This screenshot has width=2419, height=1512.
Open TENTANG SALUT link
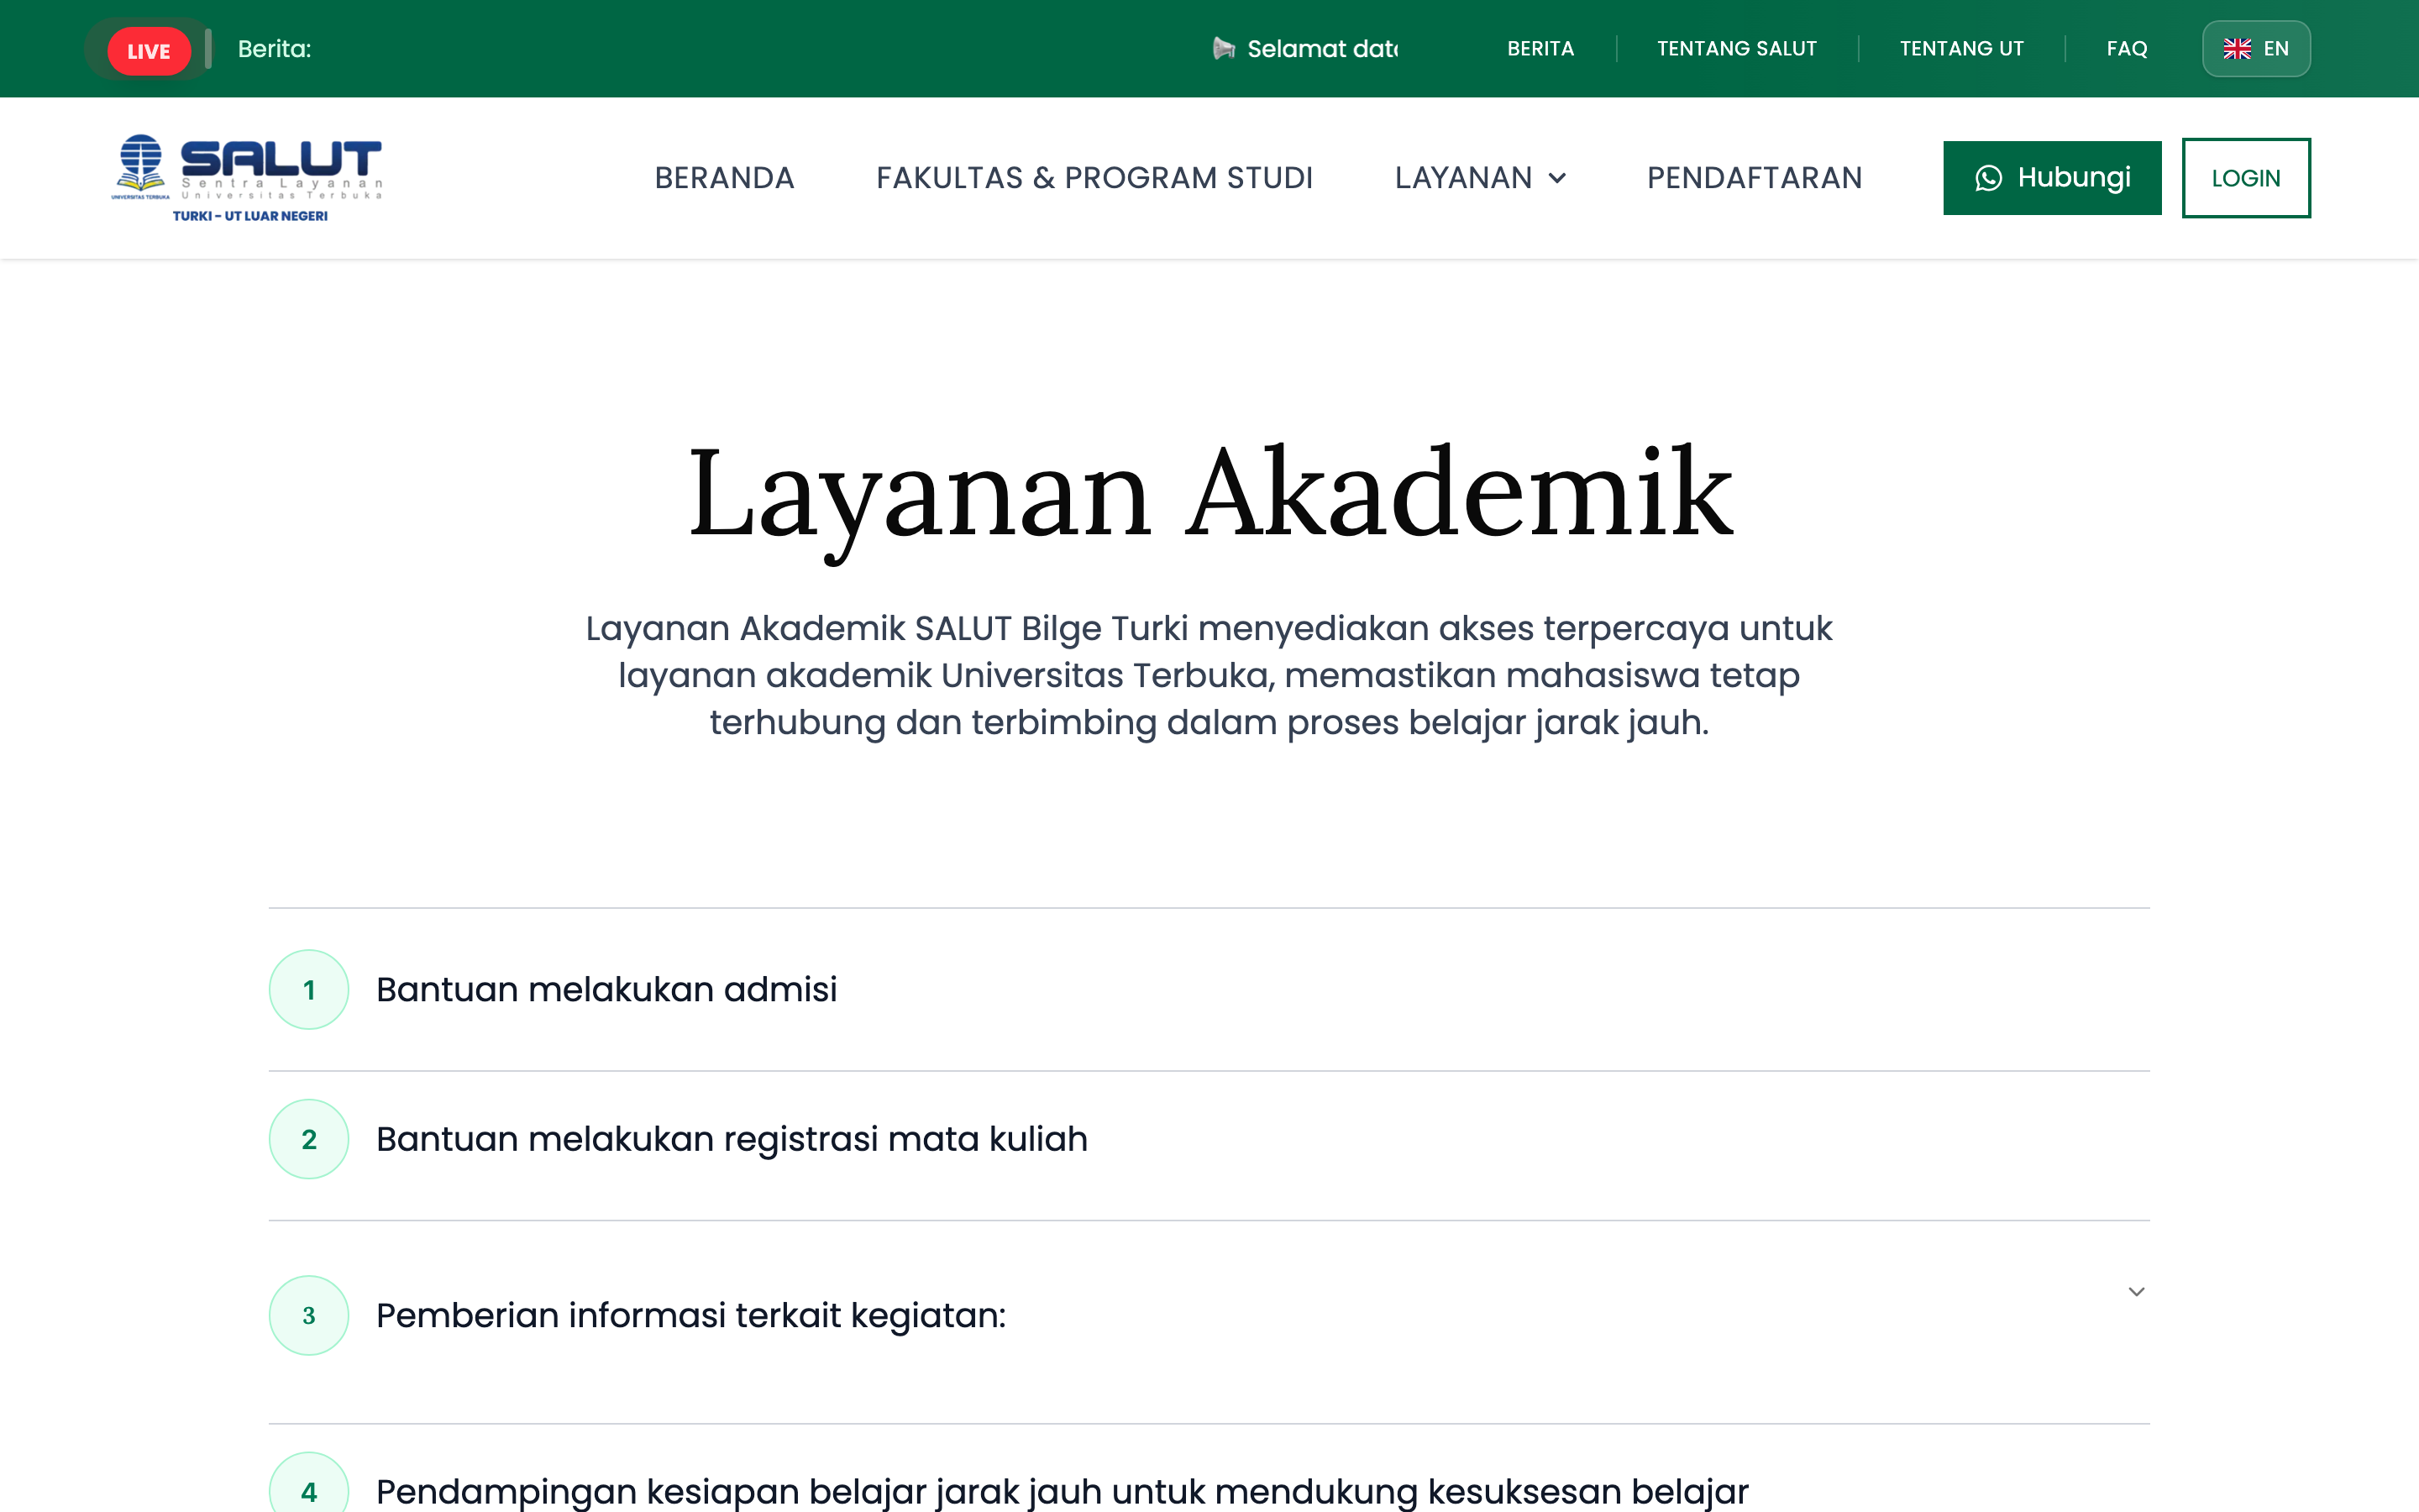1737,49
